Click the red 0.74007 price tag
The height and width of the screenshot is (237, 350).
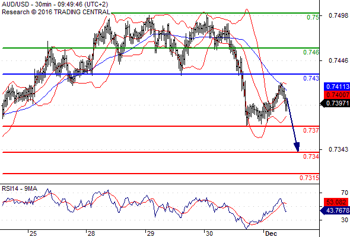pyautogui.click(x=337, y=95)
